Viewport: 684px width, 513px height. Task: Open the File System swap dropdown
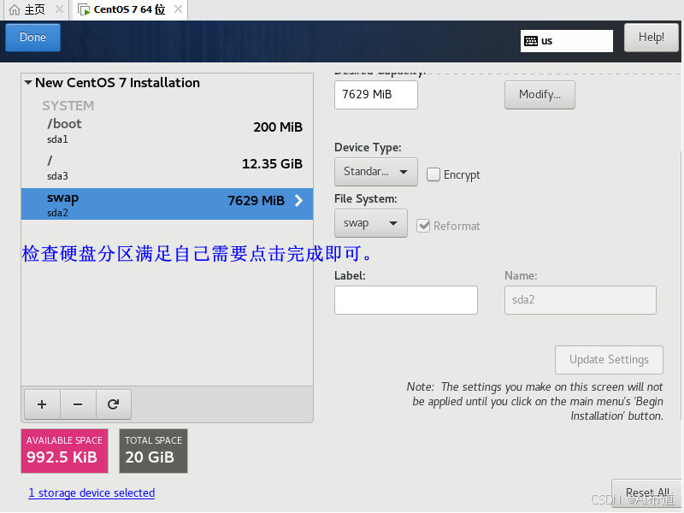(371, 223)
